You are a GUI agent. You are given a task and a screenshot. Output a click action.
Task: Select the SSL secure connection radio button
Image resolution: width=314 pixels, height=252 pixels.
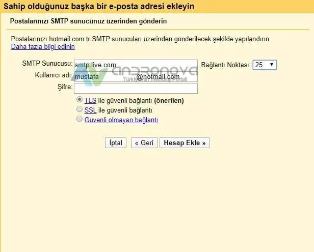coord(80,109)
